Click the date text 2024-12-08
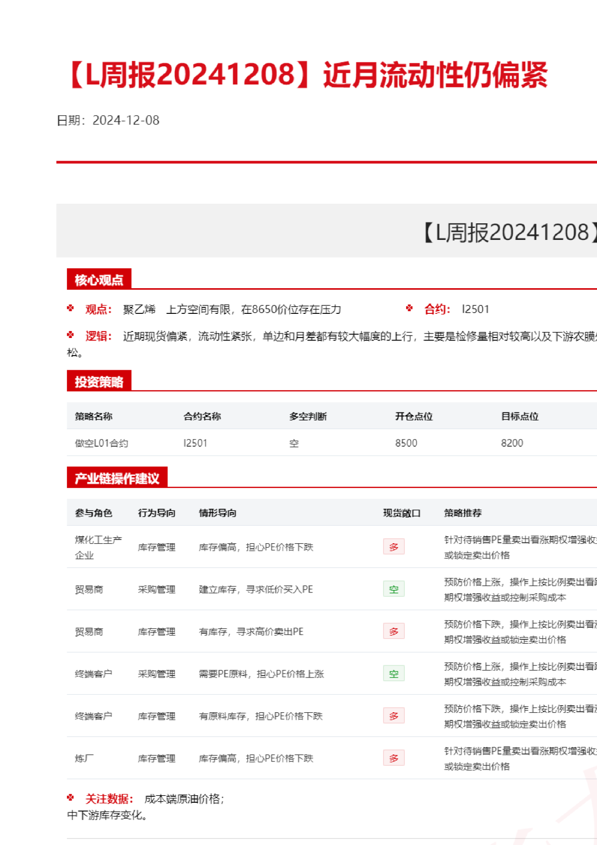The image size is (597, 845). click(x=126, y=121)
